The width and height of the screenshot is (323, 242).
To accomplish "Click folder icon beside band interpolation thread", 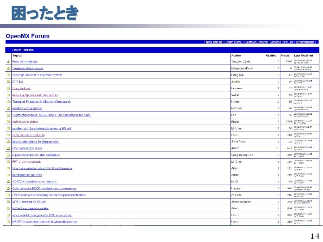I will 8,128.
